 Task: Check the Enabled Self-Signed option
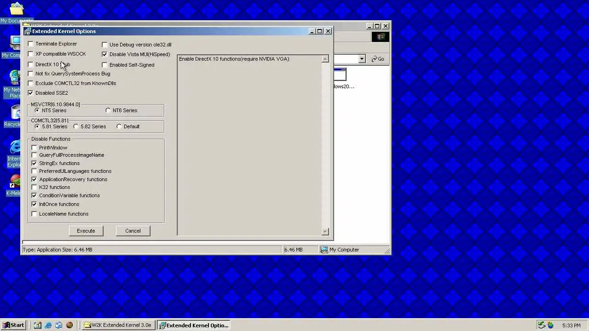point(105,65)
